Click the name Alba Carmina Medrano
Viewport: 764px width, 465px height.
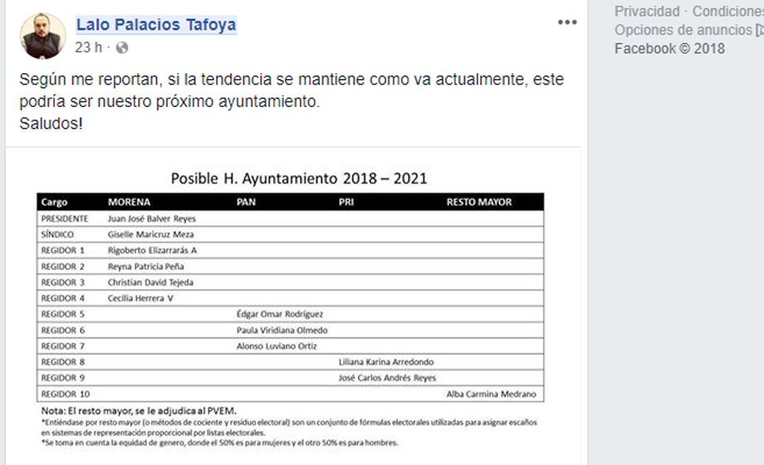click(491, 394)
